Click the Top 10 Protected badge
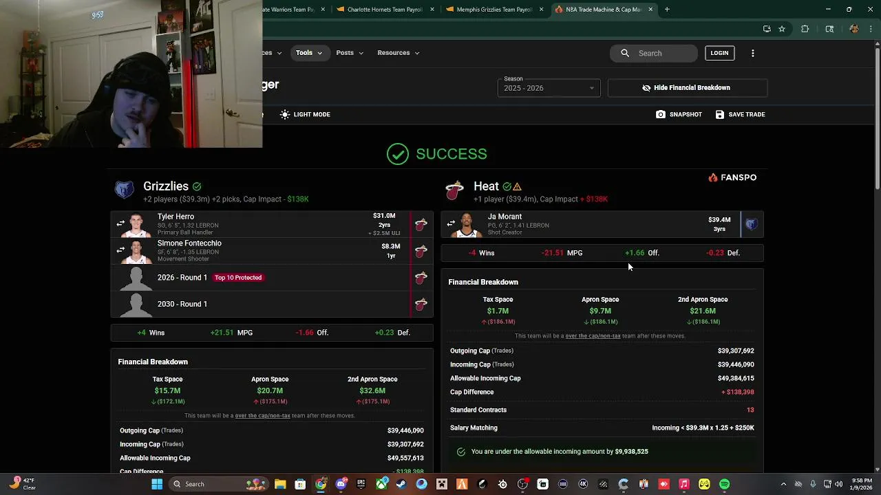The height and width of the screenshot is (495, 881). click(x=238, y=278)
